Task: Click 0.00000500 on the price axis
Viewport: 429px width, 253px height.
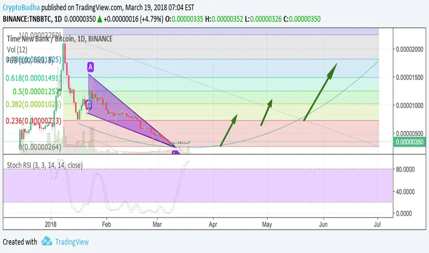Action: [410, 133]
